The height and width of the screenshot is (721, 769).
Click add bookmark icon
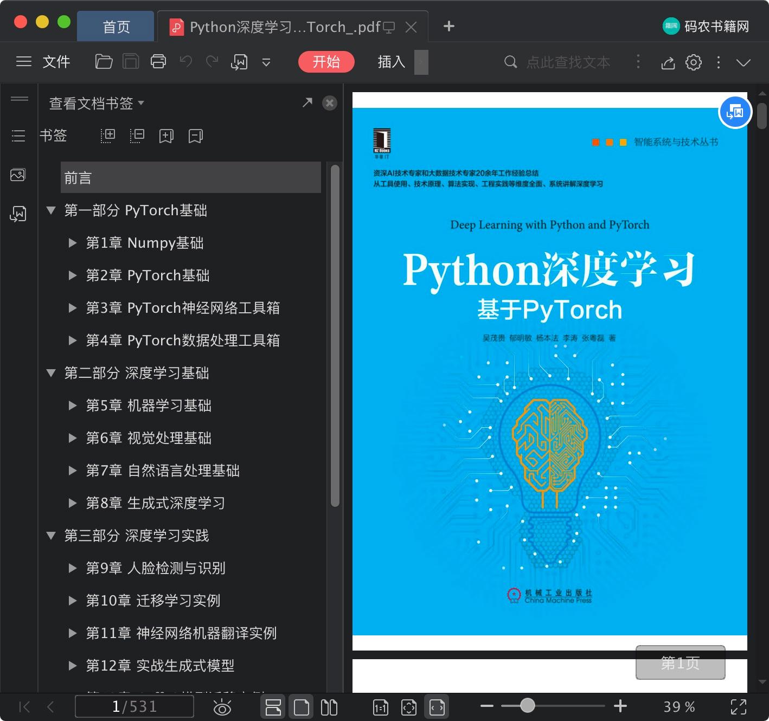[166, 136]
